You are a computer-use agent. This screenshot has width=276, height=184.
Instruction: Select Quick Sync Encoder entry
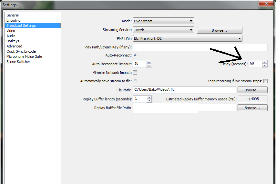pos(33,51)
